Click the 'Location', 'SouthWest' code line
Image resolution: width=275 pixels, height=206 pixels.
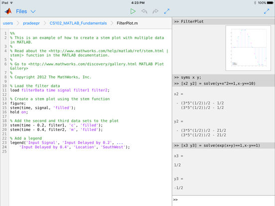[75, 147]
